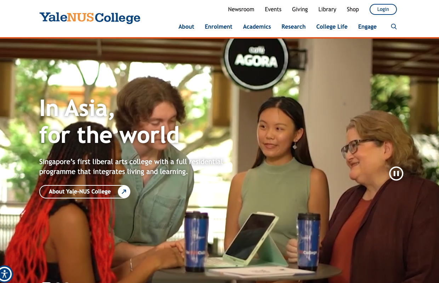Open the accessibility widget icon
The width and height of the screenshot is (439, 283).
[5, 274]
